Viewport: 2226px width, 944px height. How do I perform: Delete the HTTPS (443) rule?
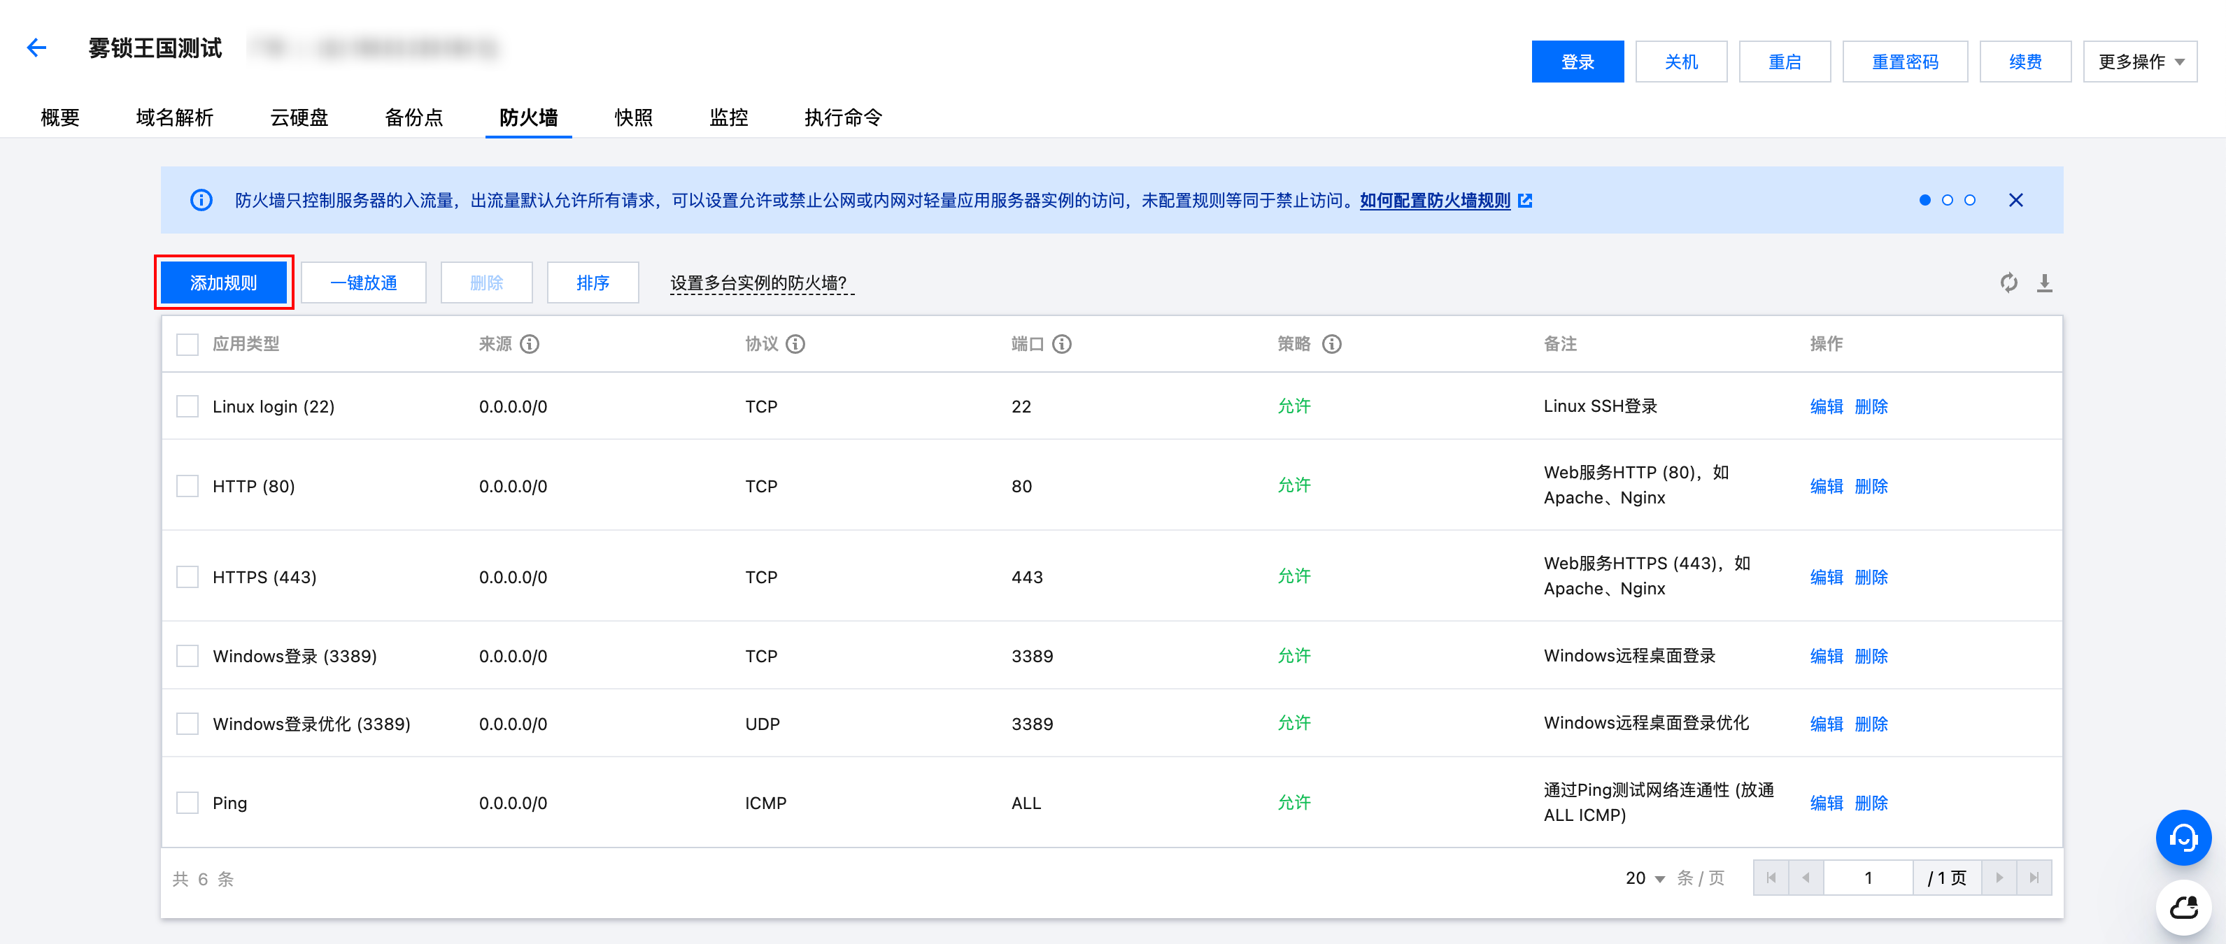click(x=1871, y=576)
